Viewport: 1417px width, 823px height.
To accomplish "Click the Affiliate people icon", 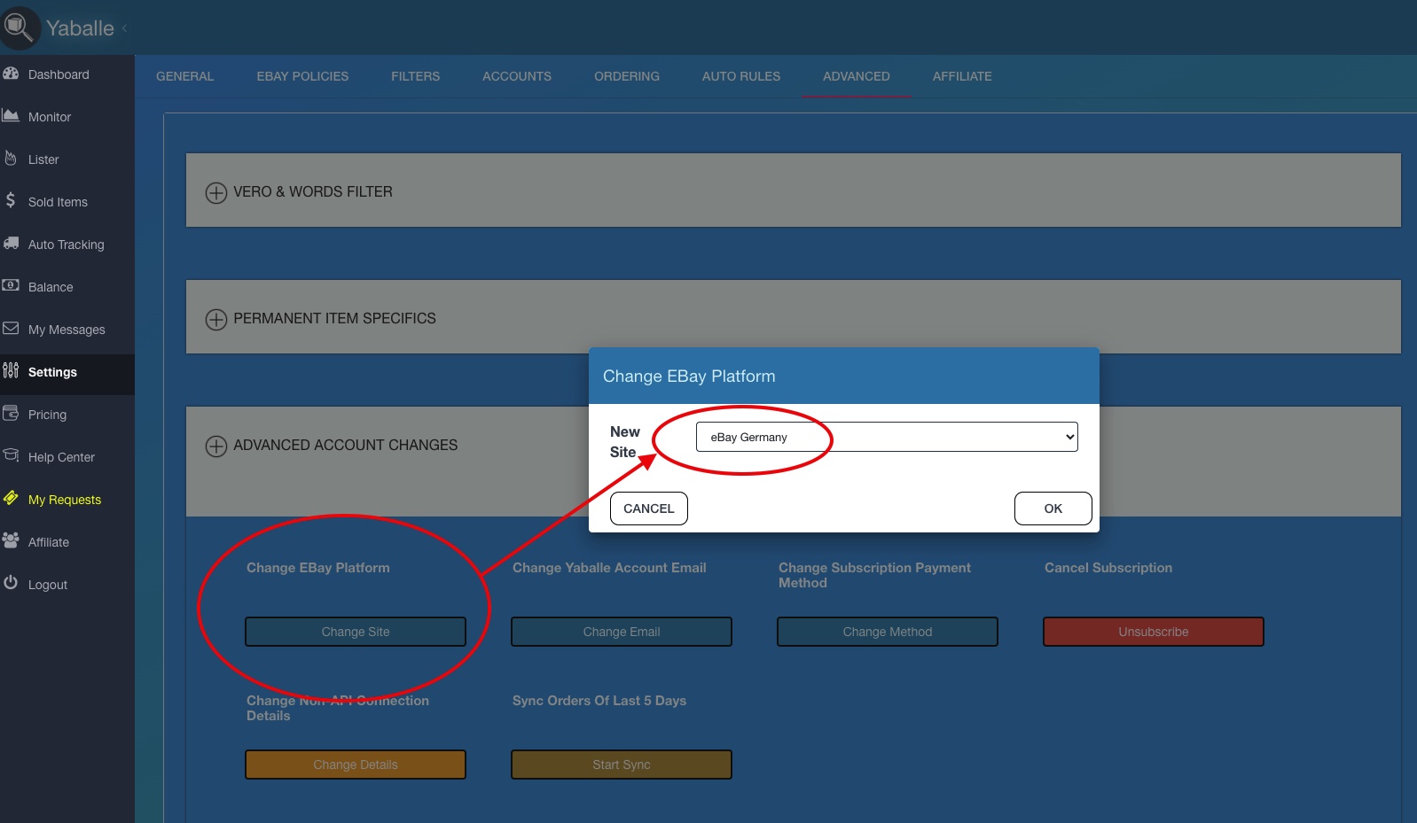I will click(11, 540).
